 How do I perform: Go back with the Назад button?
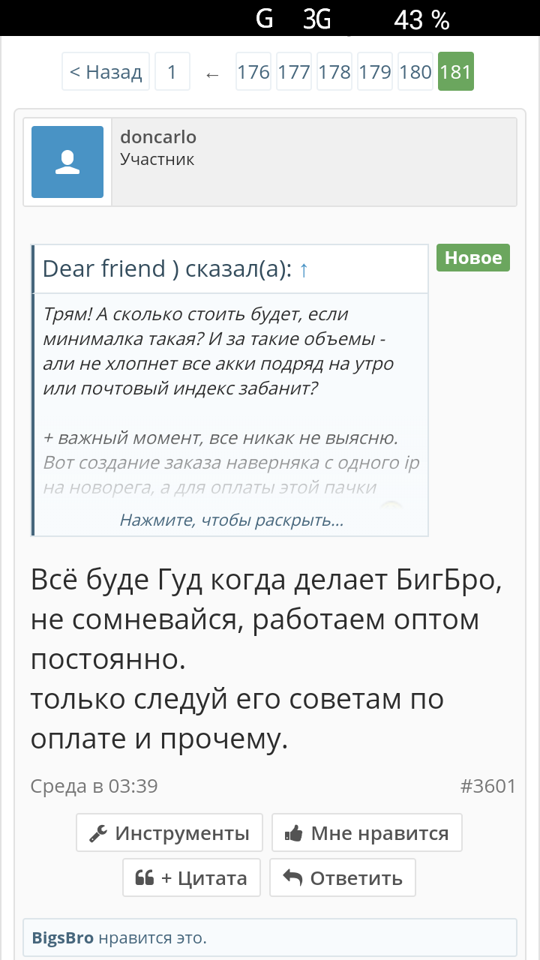coord(106,72)
